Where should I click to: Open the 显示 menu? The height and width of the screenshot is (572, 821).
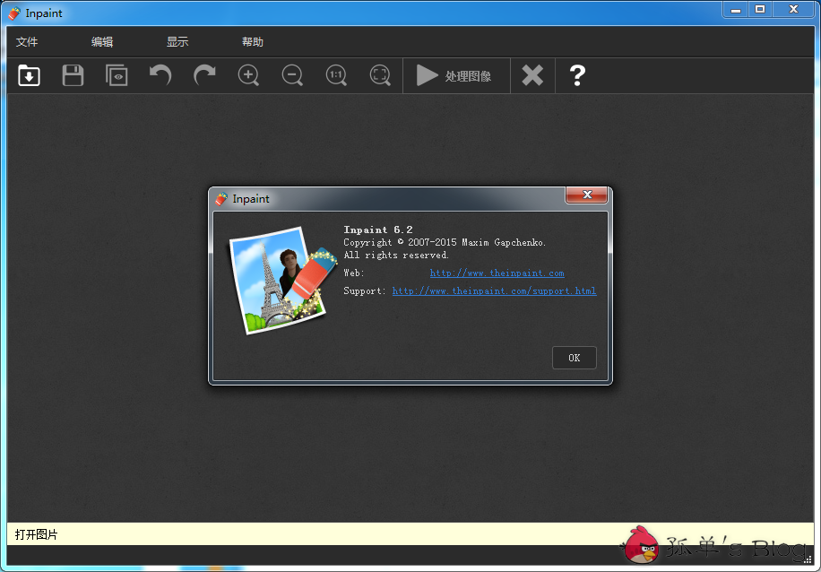pyautogui.click(x=177, y=42)
